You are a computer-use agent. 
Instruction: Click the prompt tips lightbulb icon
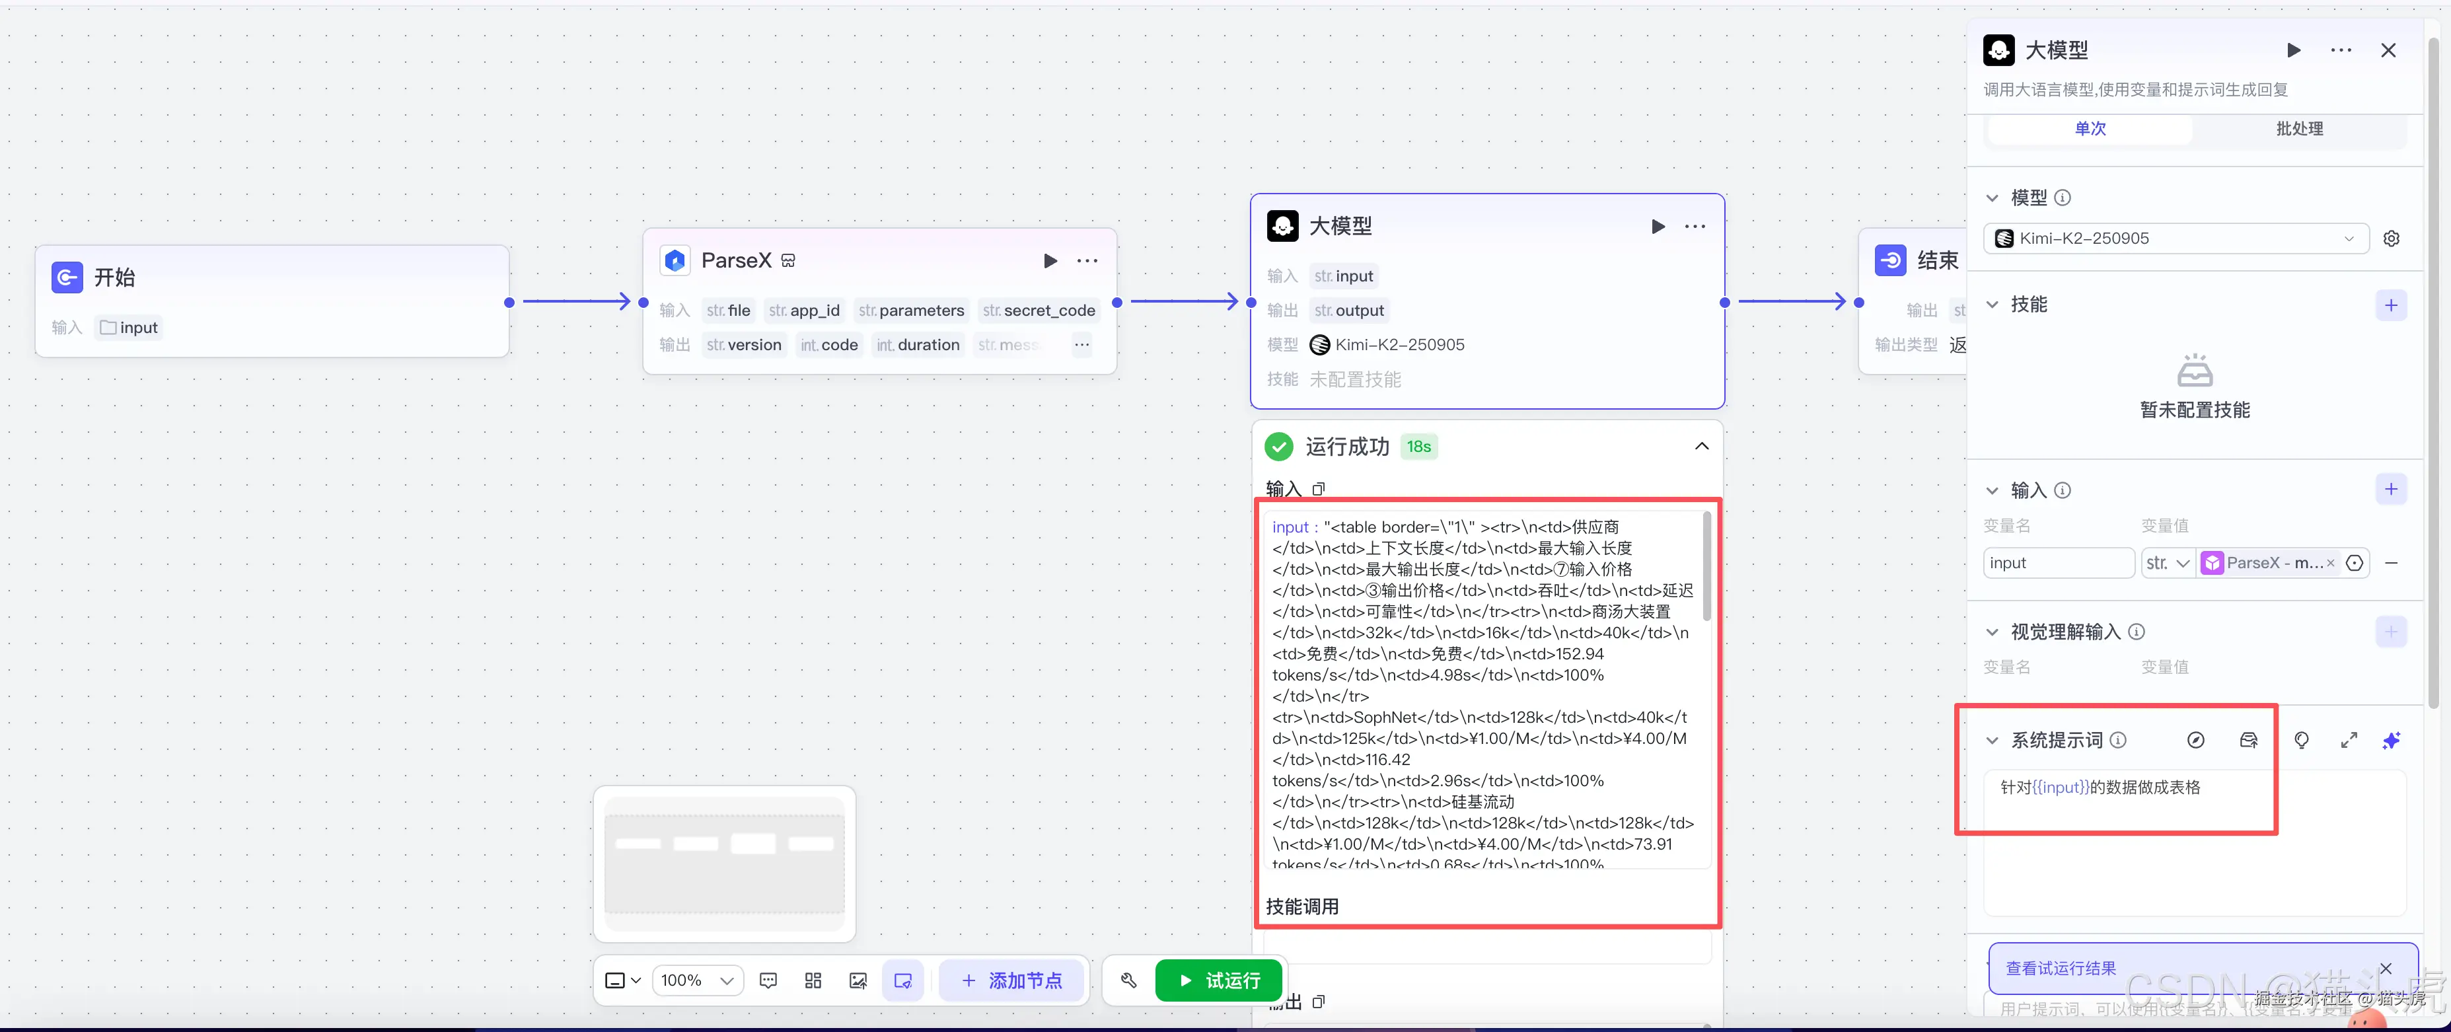(x=2302, y=740)
